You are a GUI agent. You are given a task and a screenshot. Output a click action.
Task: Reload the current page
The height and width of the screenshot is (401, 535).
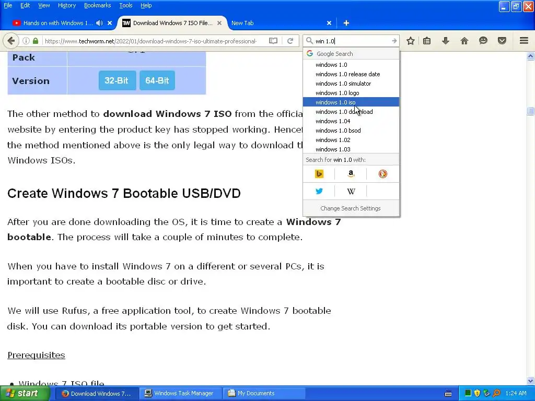pos(290,41)
